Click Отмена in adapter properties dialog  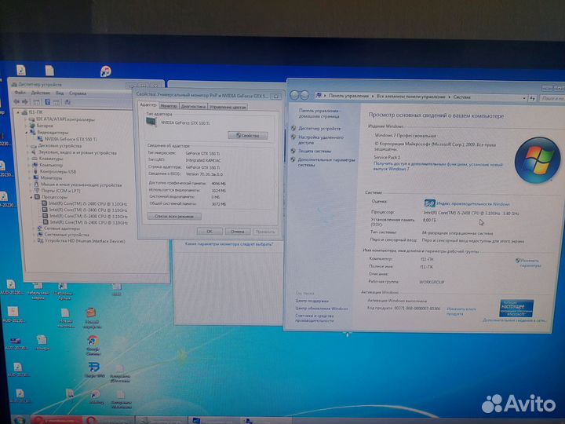(237, 232)
